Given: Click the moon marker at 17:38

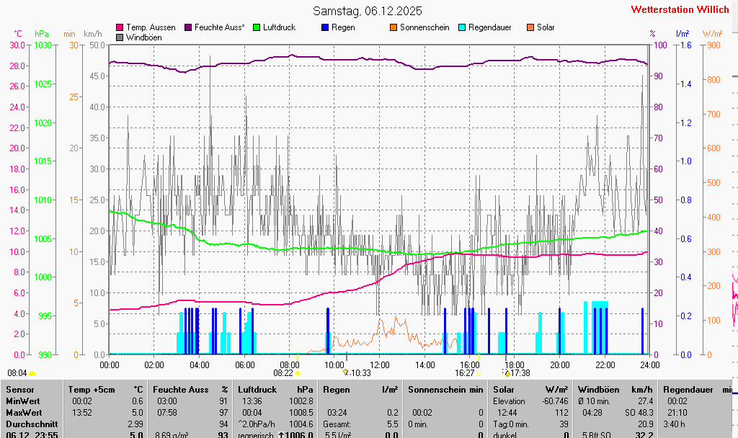Looking at the screenshot, I should click(x=507, y=372).
